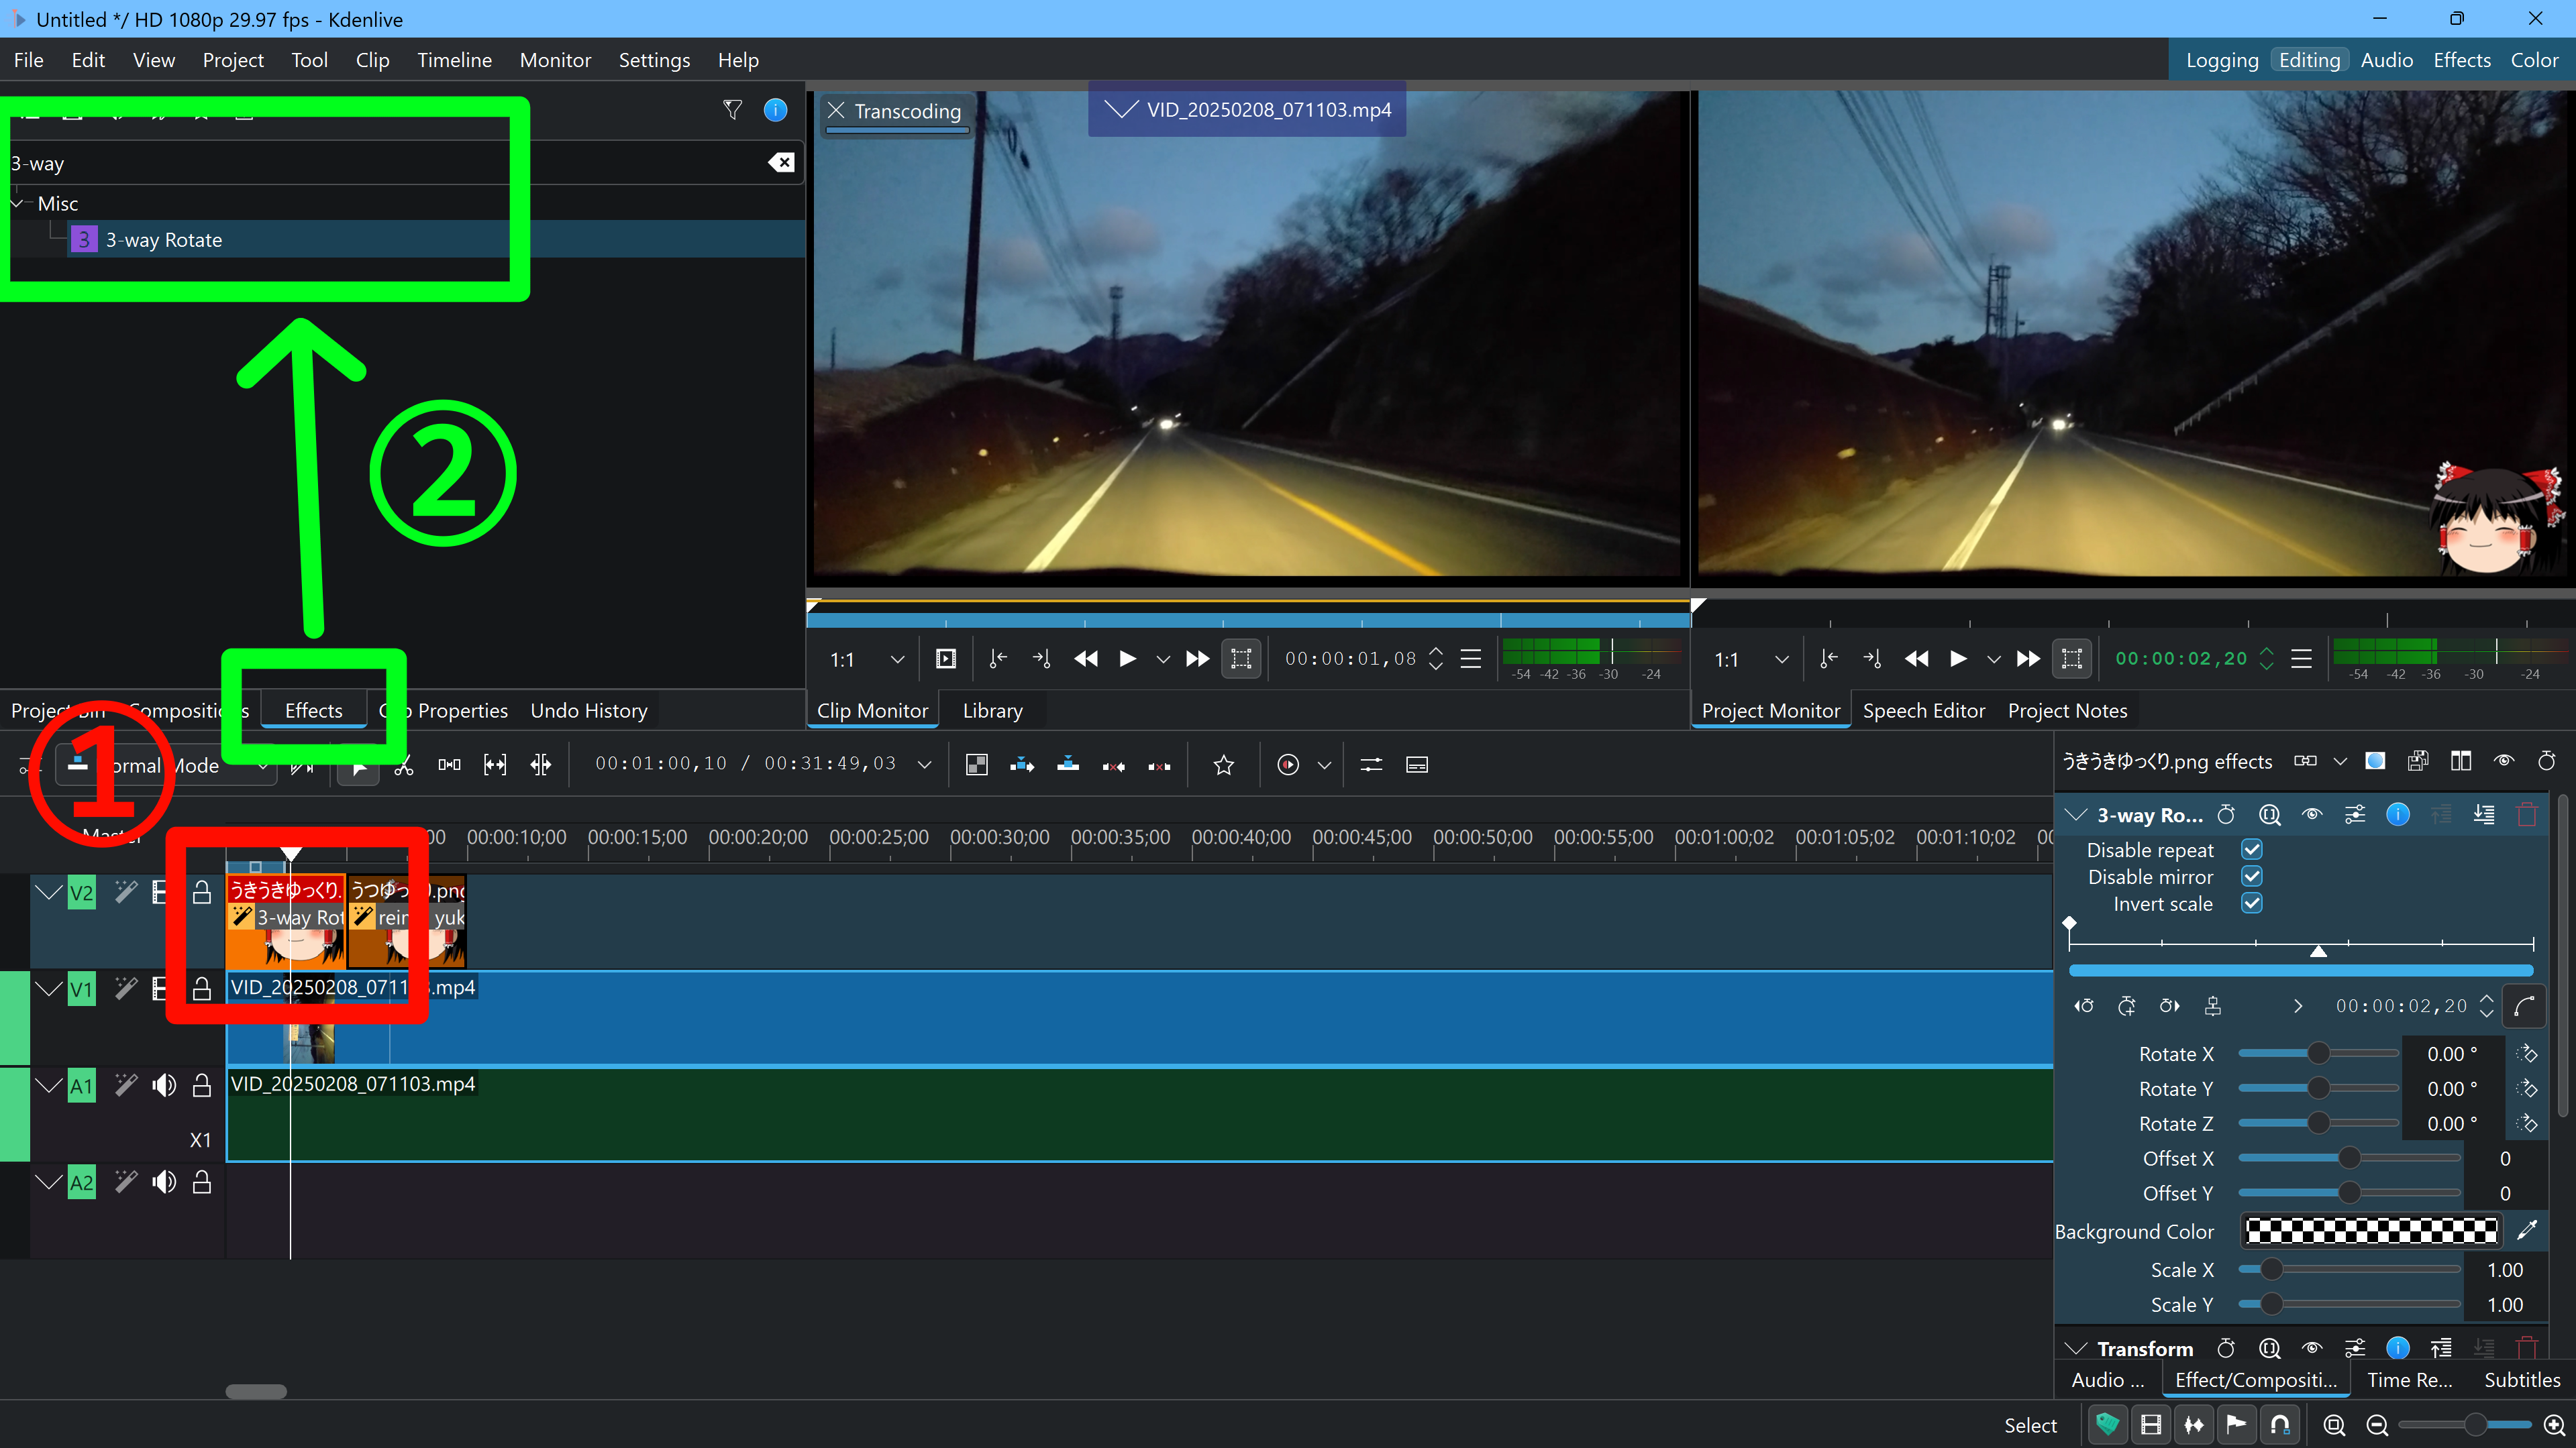This screenshot has height=1448, width=2576.
Task: Click the split compare icon in effect stack header
Action: coord(2461,761)
